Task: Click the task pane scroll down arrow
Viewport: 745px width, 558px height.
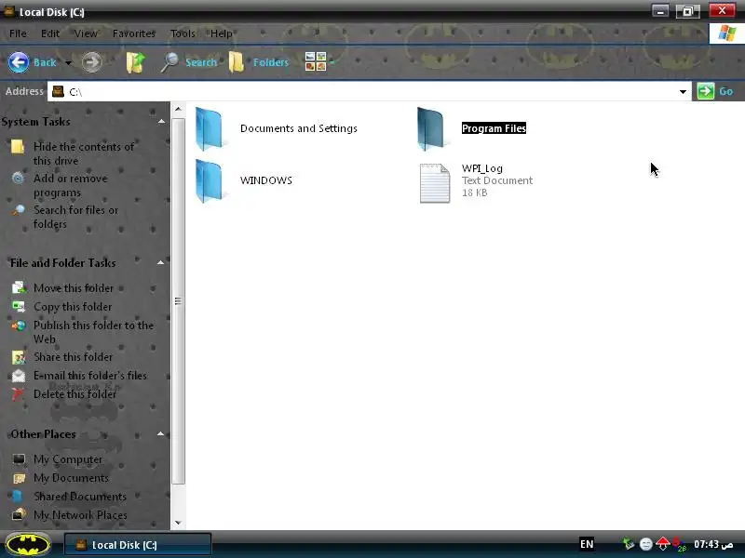Action: tap(178, 523)
